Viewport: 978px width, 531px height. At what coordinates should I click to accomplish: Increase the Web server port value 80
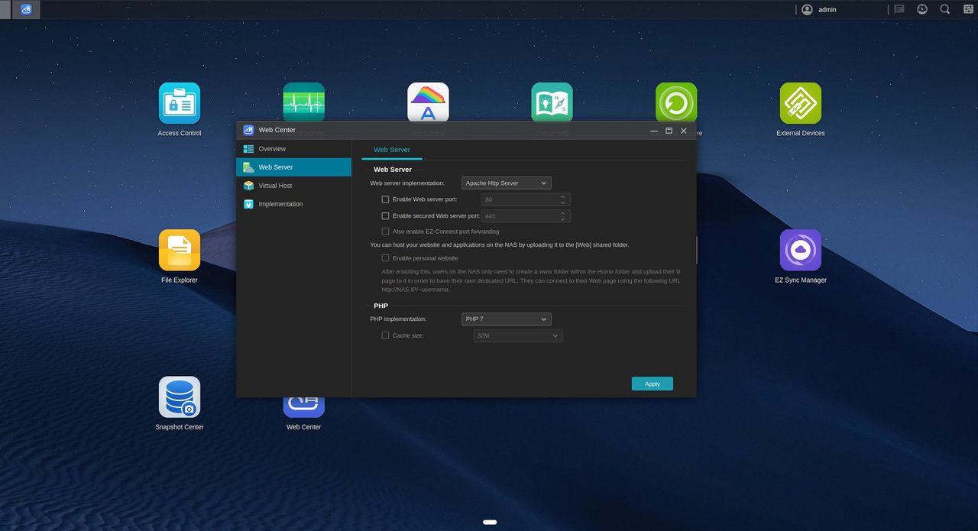[563, 196]
